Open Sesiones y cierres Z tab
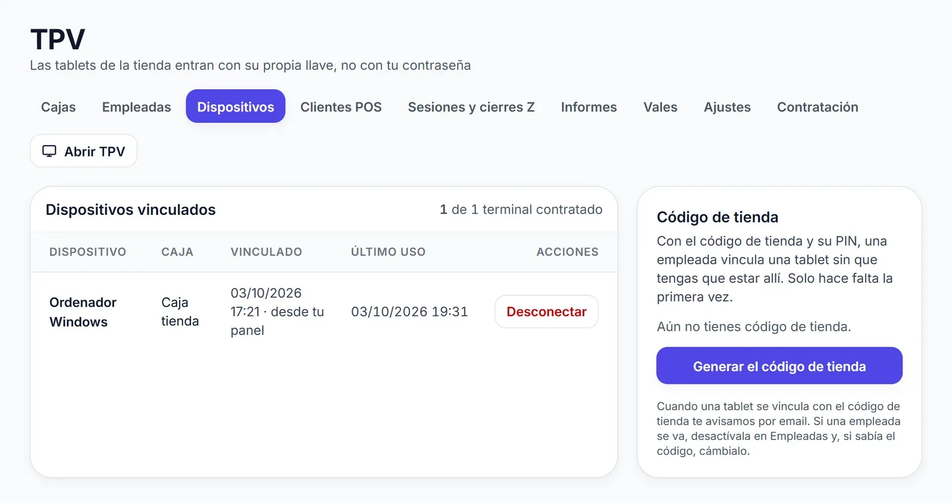The height and width of the screenshot is (503, 952). click(x=471, y=107)
